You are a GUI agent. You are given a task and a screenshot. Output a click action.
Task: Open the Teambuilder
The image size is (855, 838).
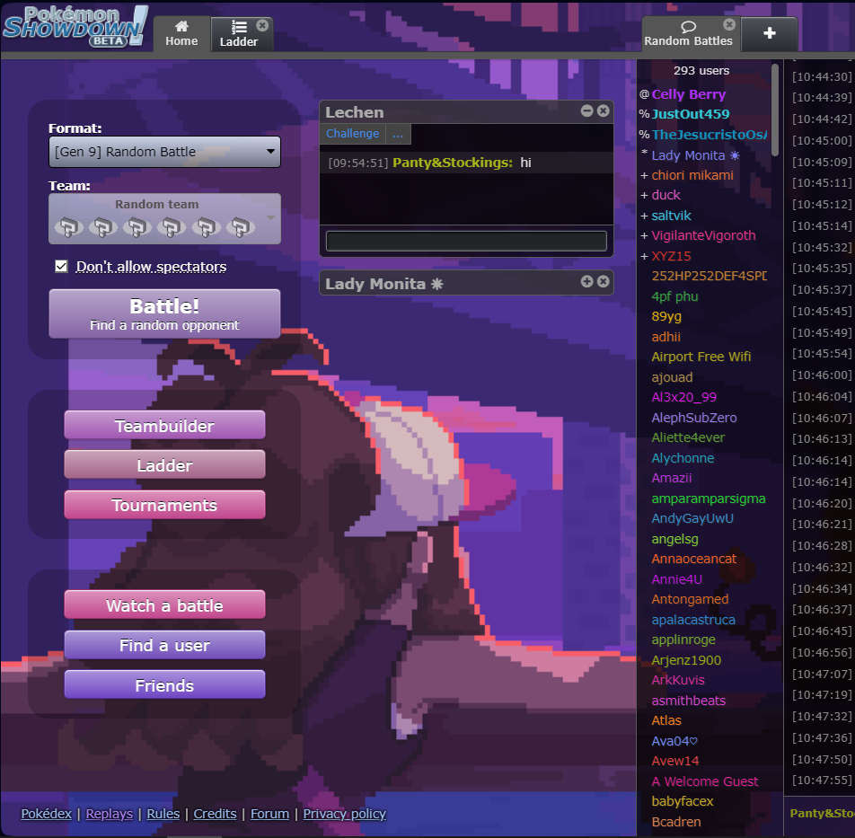coord(164,426)
